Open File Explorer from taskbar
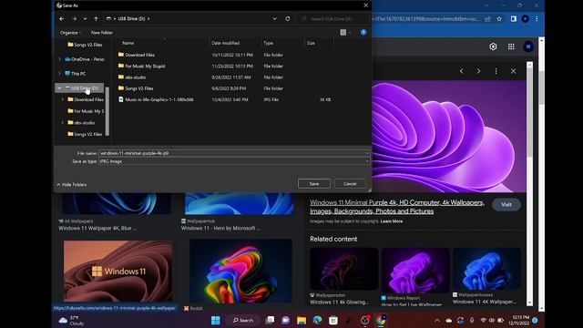Image resolution: width=583 pixels, height=328 pixels. click(x=302, y=320)
